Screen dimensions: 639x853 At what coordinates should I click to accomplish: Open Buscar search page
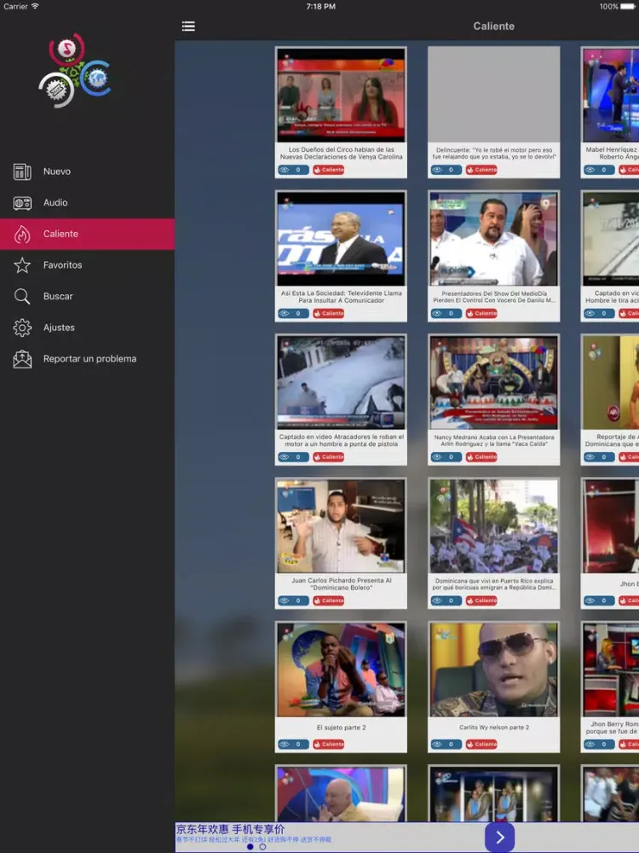87,297
